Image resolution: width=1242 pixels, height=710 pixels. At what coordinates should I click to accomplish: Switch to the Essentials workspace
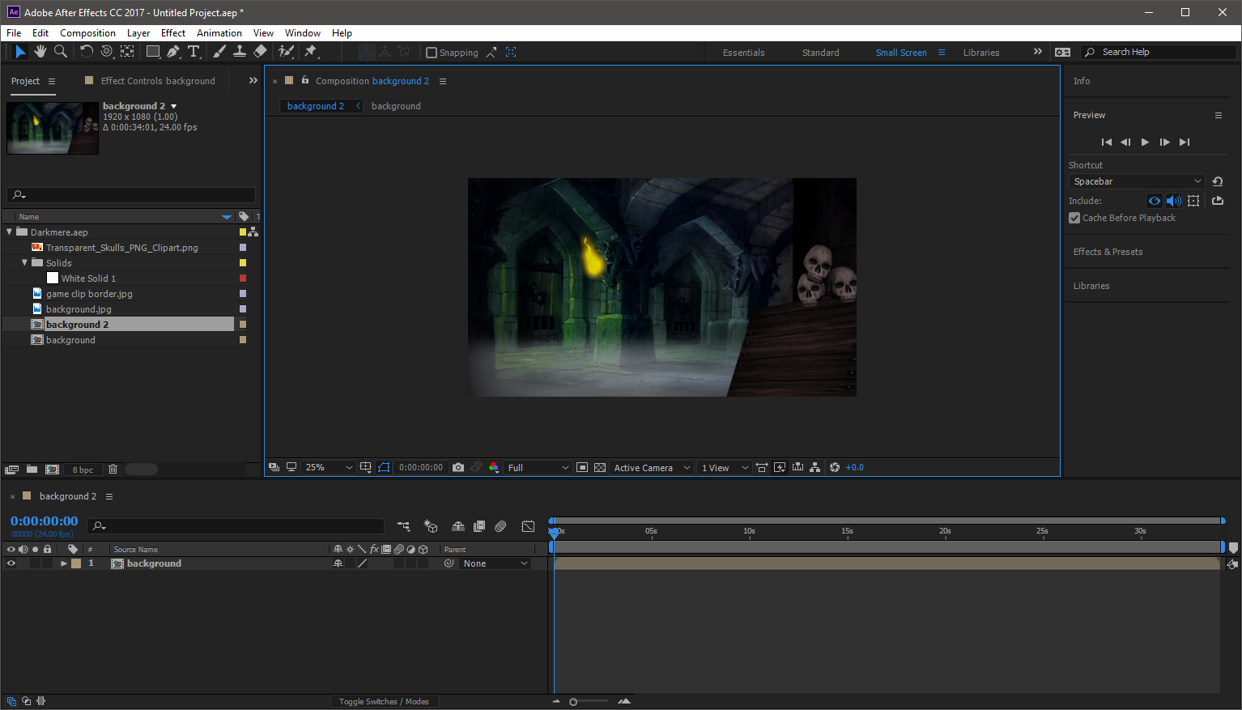click(x=743, y=53)
